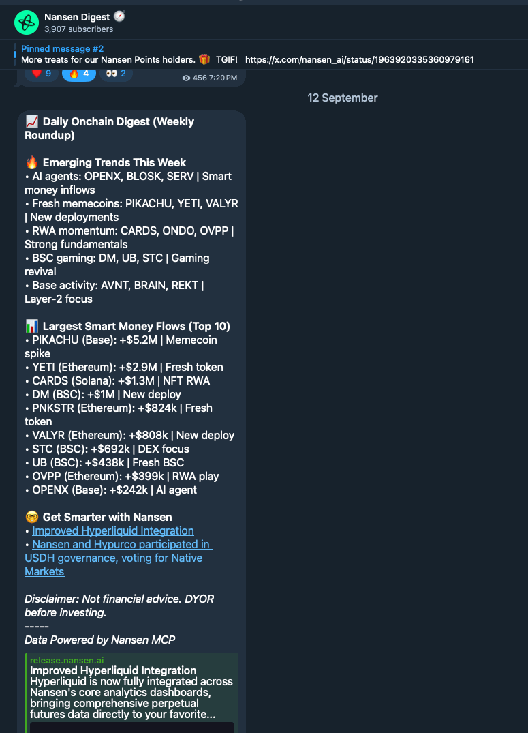Click the gift emoji in pinned message
Viewport: 528px width, 733px height.
coord(204,59)
